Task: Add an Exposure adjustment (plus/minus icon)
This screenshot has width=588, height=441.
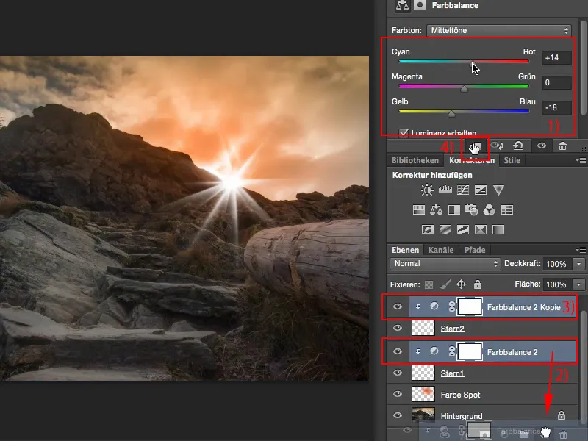Action: point(481,190)
